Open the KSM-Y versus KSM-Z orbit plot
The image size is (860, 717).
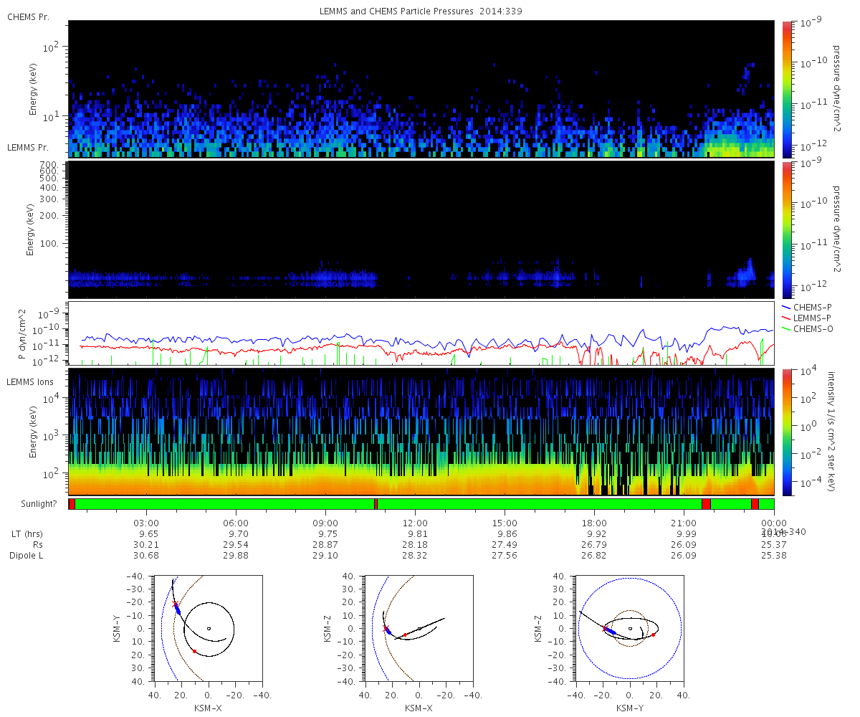629,628
